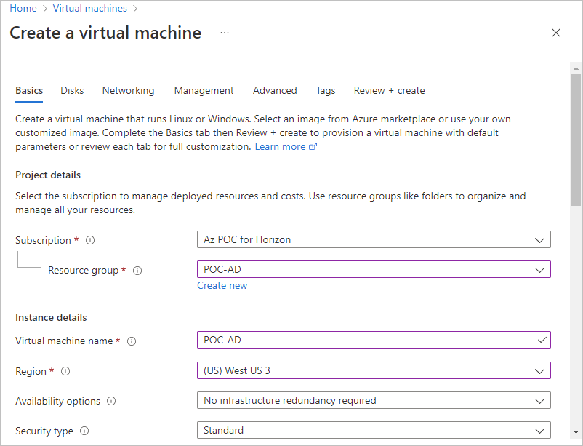
Task: Open the Region dropdown West US 3
Action: [374, 370]
